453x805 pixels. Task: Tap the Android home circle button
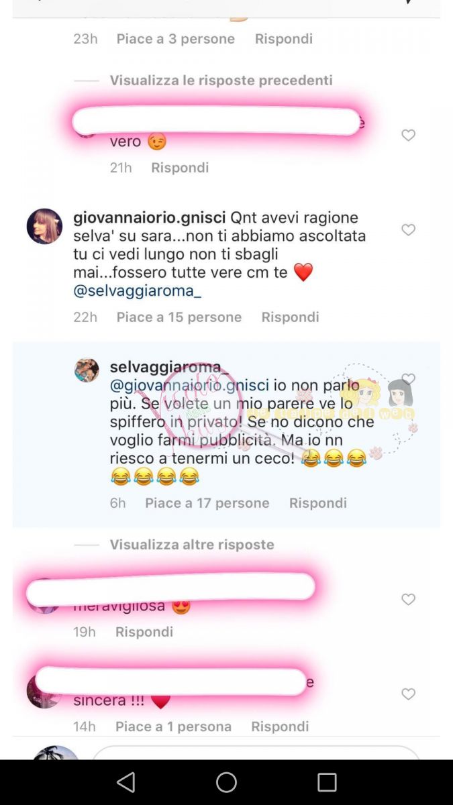[x=226, y=782]
